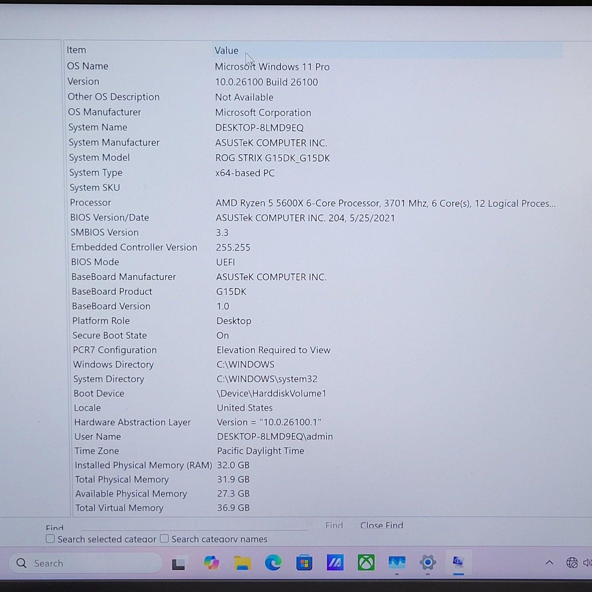Open the MyASUS app icon
This screenshot has height=592, width=592.
(x=335, y=563)
